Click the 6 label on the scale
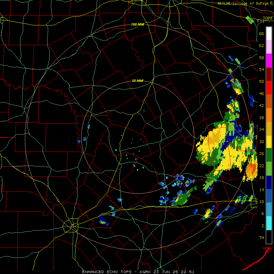Screen dimensions: 274x274 pos(263,214)
